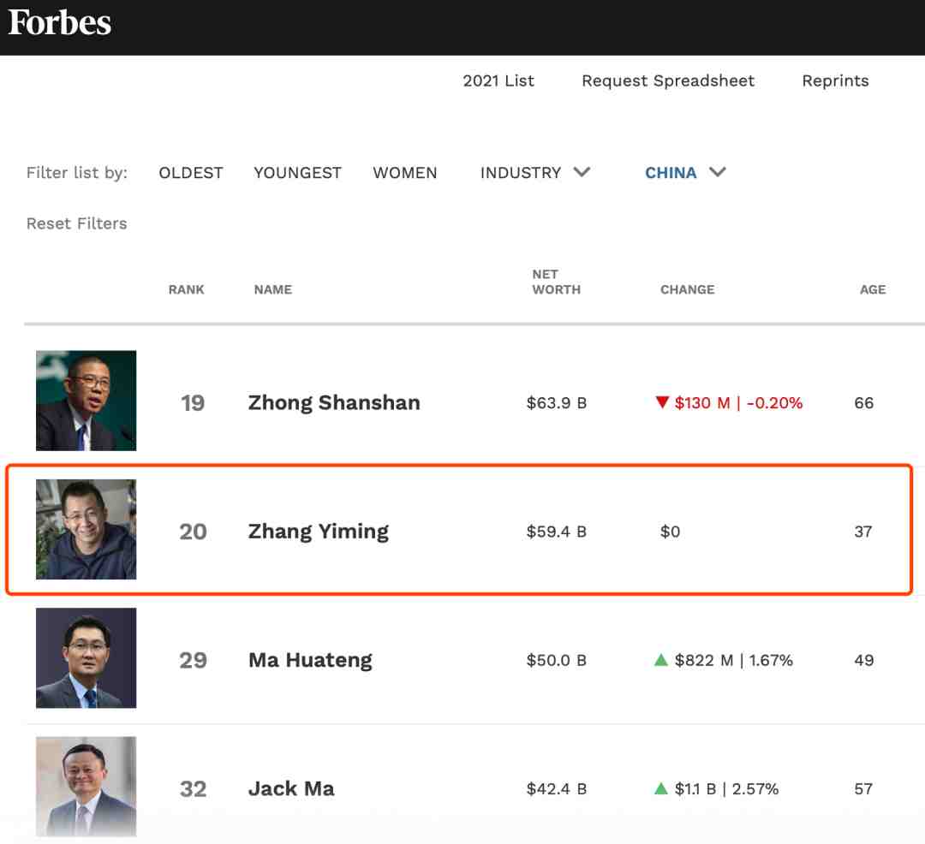Filter list by OLDEST
Image resolution: width=925 pixels, height=844 pixels.
(190, 173)
